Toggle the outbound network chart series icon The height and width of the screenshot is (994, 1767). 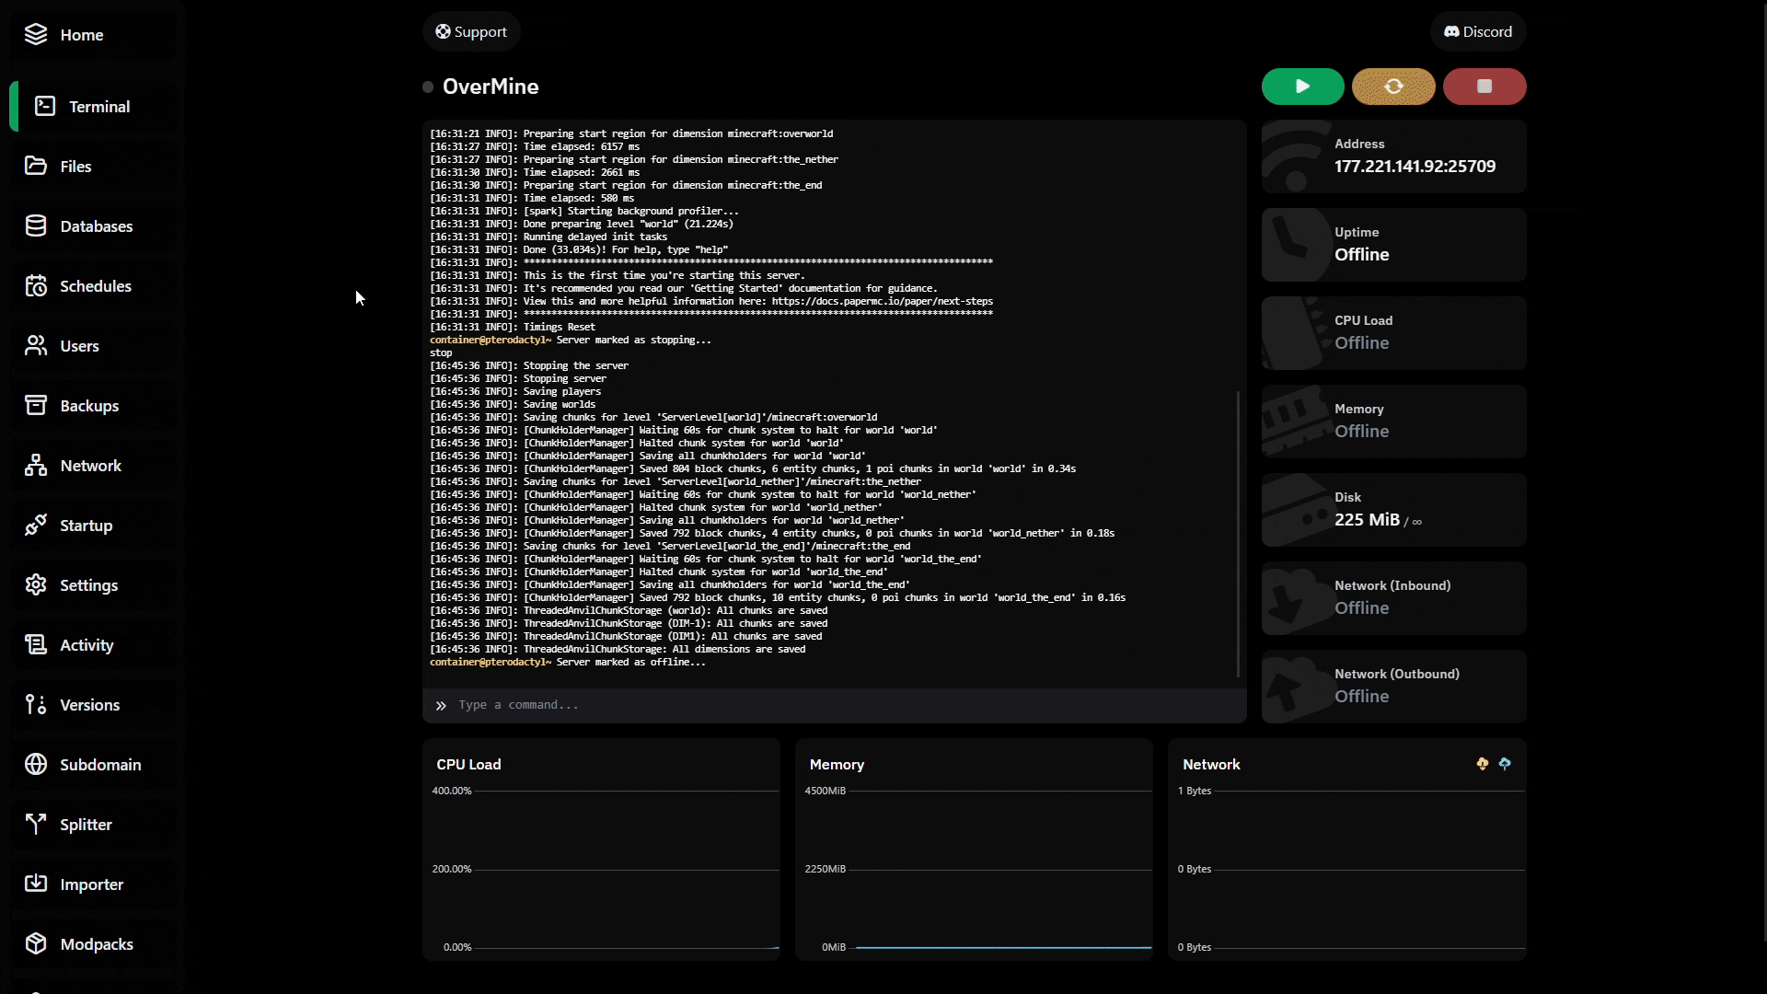[1505, 764]
